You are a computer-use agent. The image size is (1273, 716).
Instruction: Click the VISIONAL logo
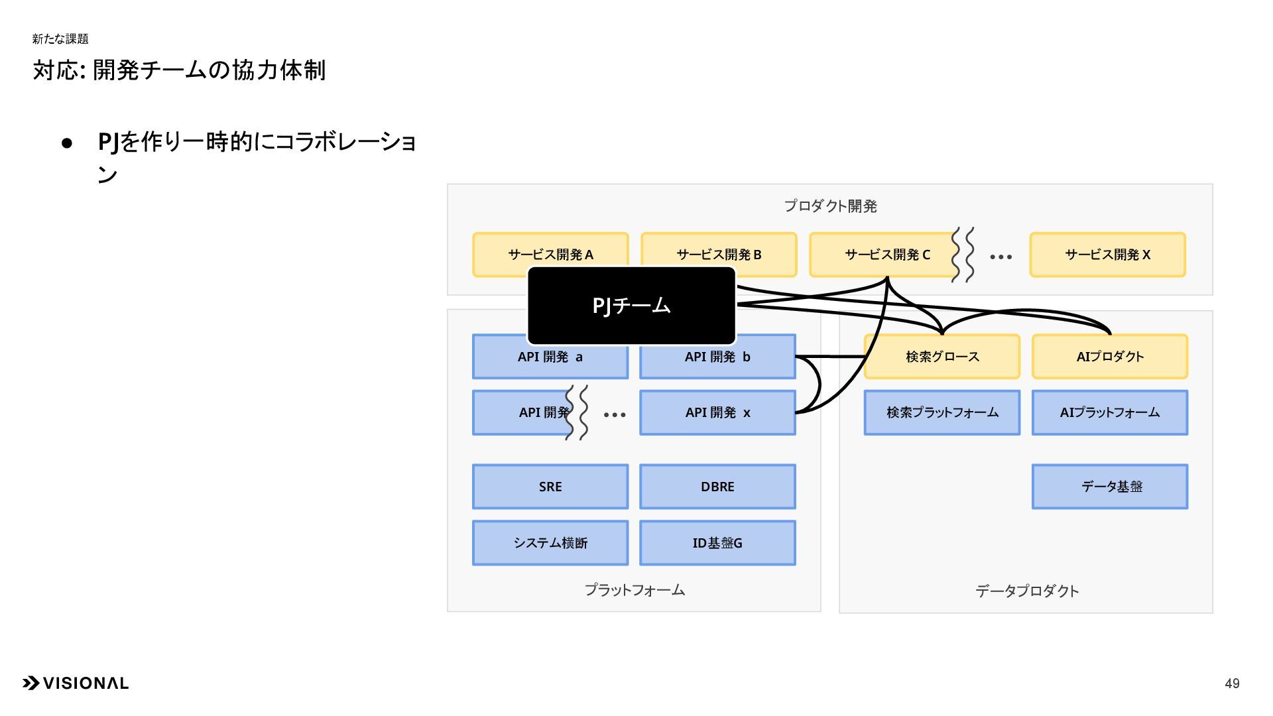pos(76,683)
